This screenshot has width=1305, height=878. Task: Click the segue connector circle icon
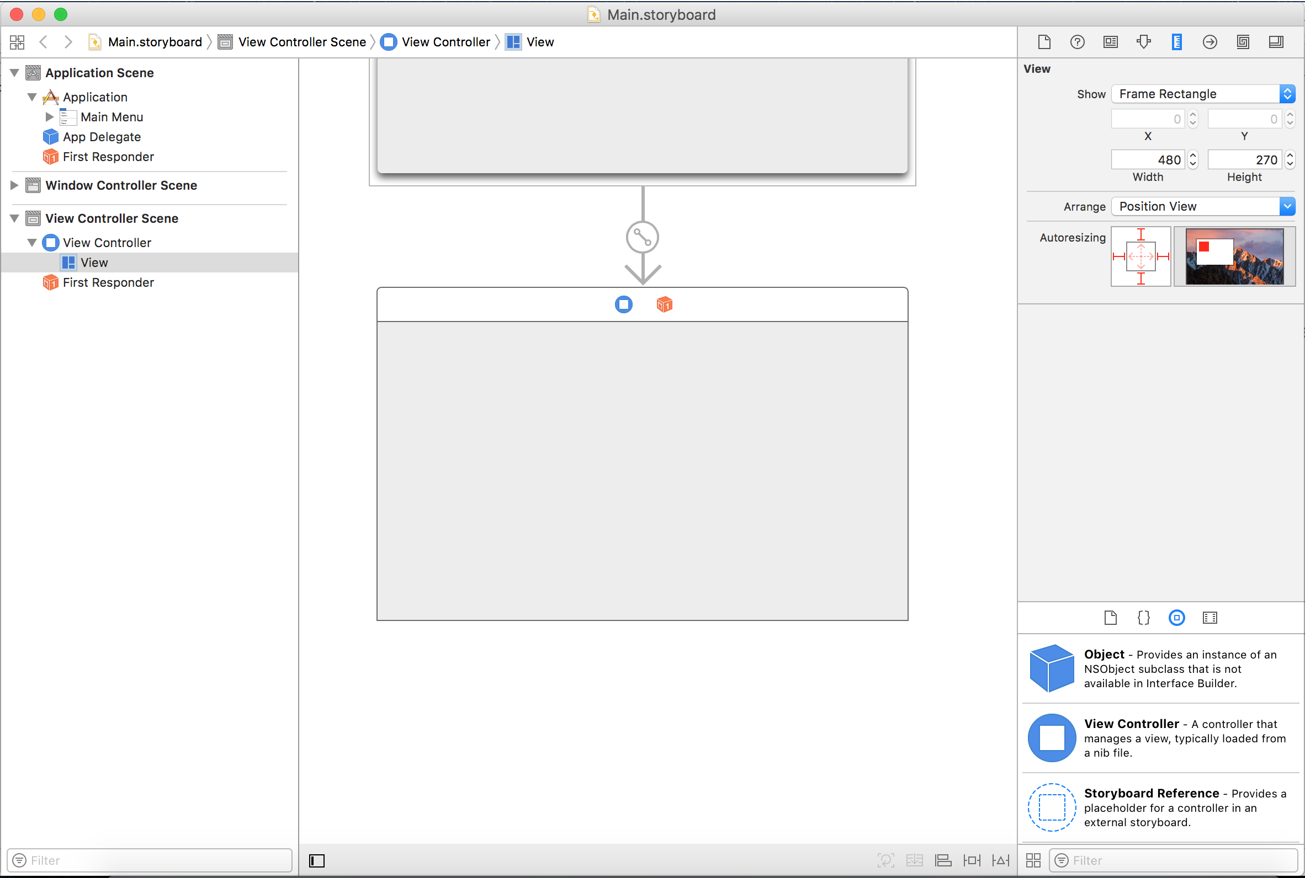point(642,237)
